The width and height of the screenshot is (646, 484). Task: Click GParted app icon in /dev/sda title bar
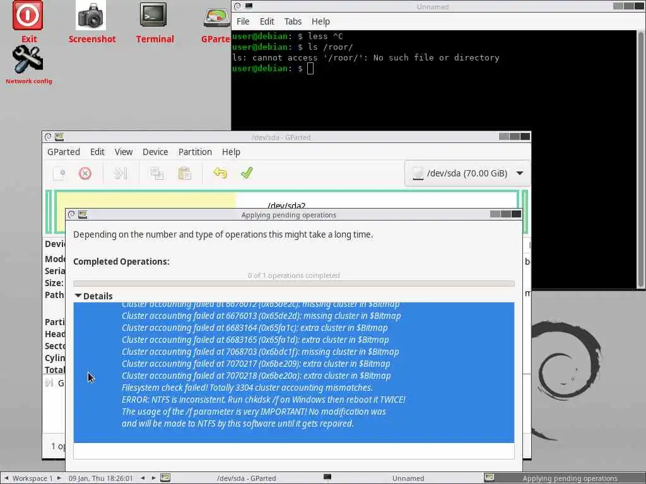59,137
